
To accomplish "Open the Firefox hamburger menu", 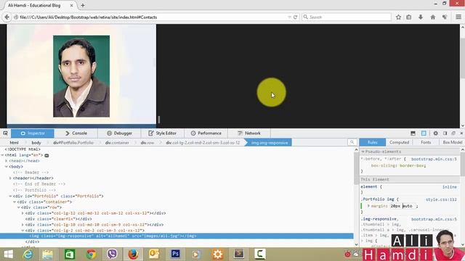I will pyautogui.click(x=458, y=17).
